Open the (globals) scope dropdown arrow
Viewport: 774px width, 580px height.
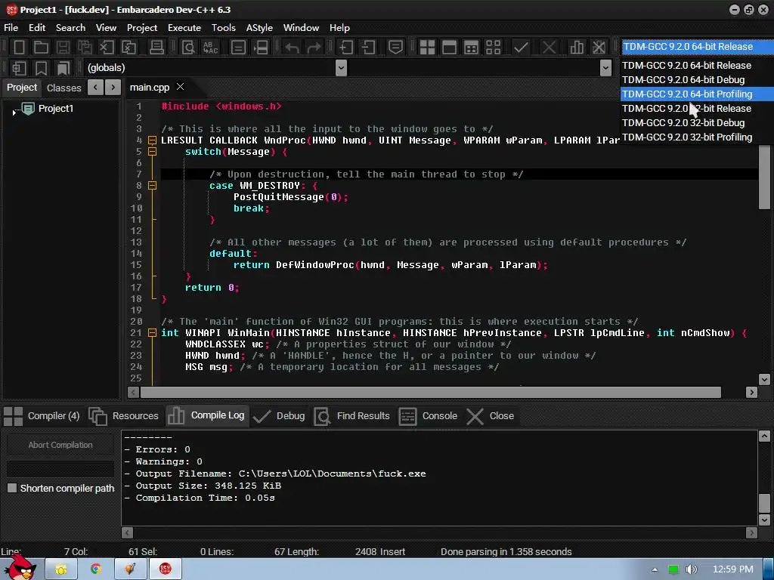[341, 68]
